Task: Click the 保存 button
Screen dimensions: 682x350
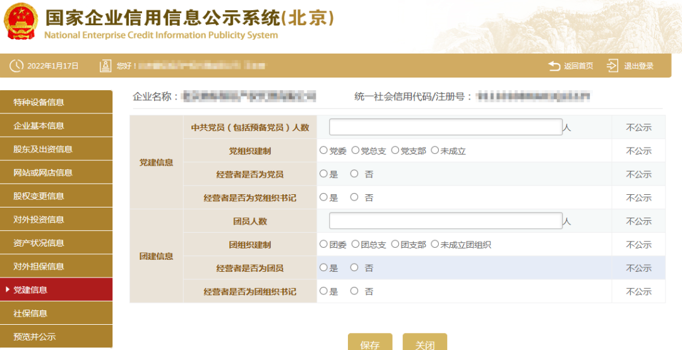Action: (370, 342)
